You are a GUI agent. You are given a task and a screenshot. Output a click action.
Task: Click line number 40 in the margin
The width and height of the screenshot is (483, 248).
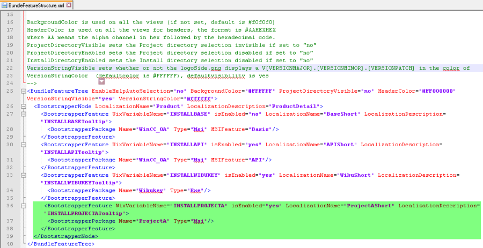point(10,244)
